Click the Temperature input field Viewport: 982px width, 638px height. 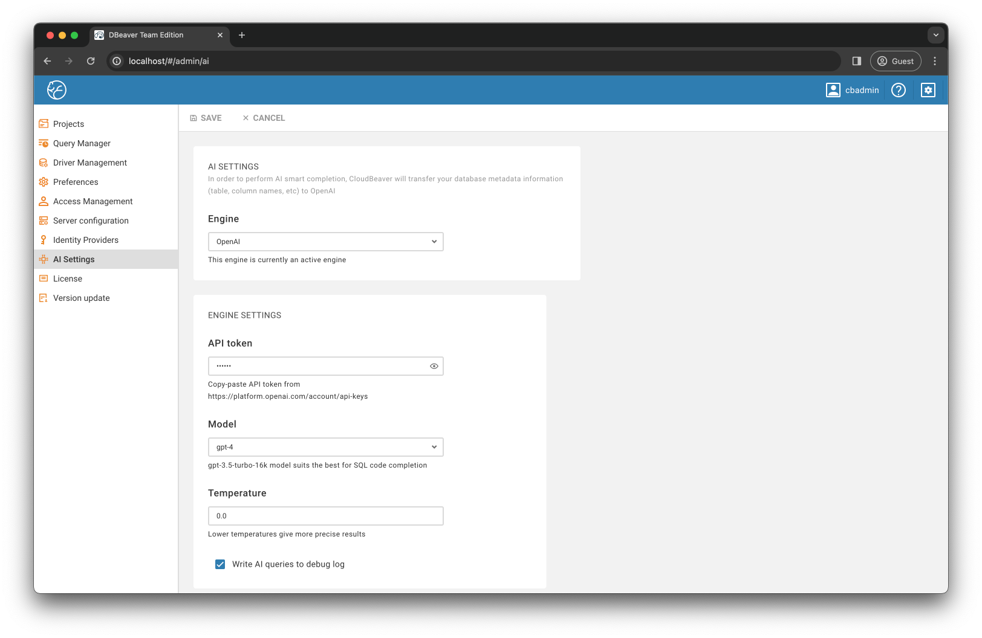(326, 516)
